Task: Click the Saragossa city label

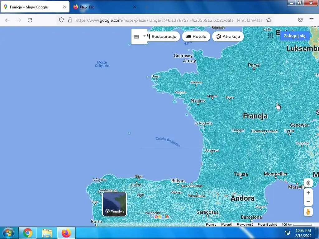Action: 207,212
